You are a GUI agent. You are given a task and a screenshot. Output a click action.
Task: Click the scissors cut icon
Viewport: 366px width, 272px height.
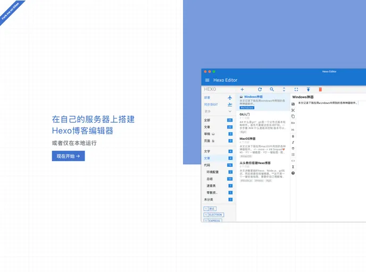(293, 110)
